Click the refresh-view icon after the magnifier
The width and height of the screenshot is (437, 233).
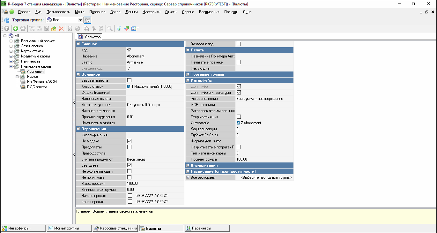(119, 28)
